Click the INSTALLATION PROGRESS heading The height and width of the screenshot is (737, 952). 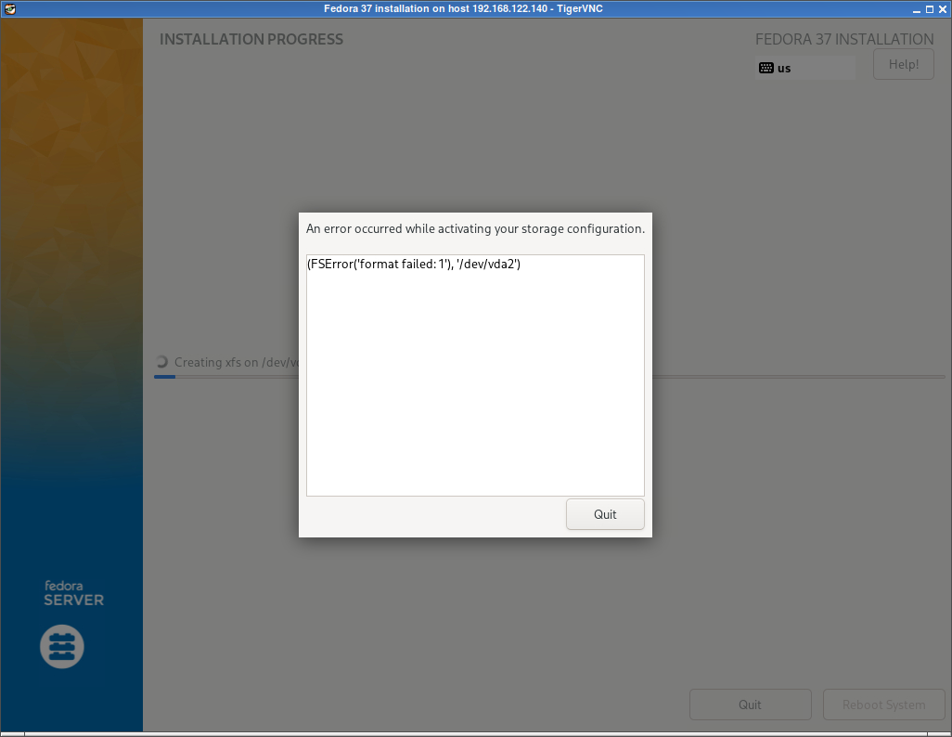point(251,39)
